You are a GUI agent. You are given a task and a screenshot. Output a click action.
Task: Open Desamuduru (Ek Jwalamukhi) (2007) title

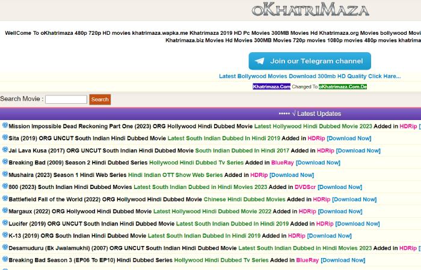tap(123, 248)
